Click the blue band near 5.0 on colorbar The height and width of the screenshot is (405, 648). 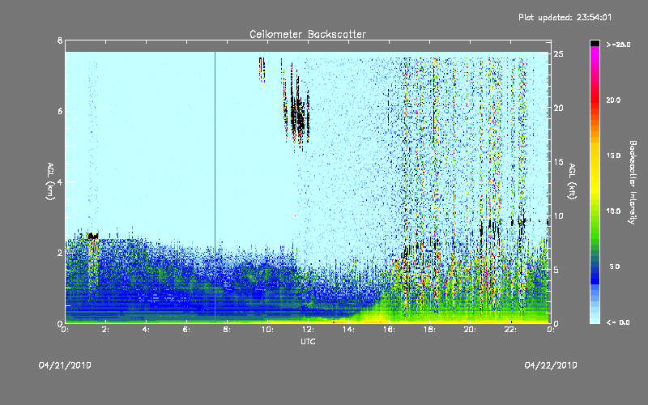pyautogui.click(x=595, y=271)
